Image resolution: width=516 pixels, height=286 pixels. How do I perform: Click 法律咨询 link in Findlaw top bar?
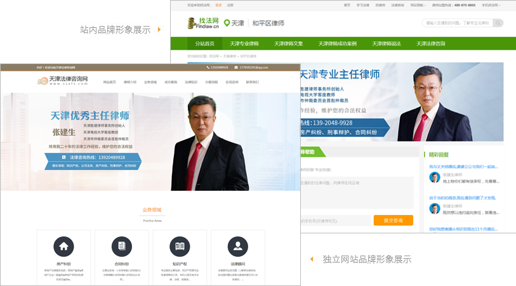coord(397,5)
